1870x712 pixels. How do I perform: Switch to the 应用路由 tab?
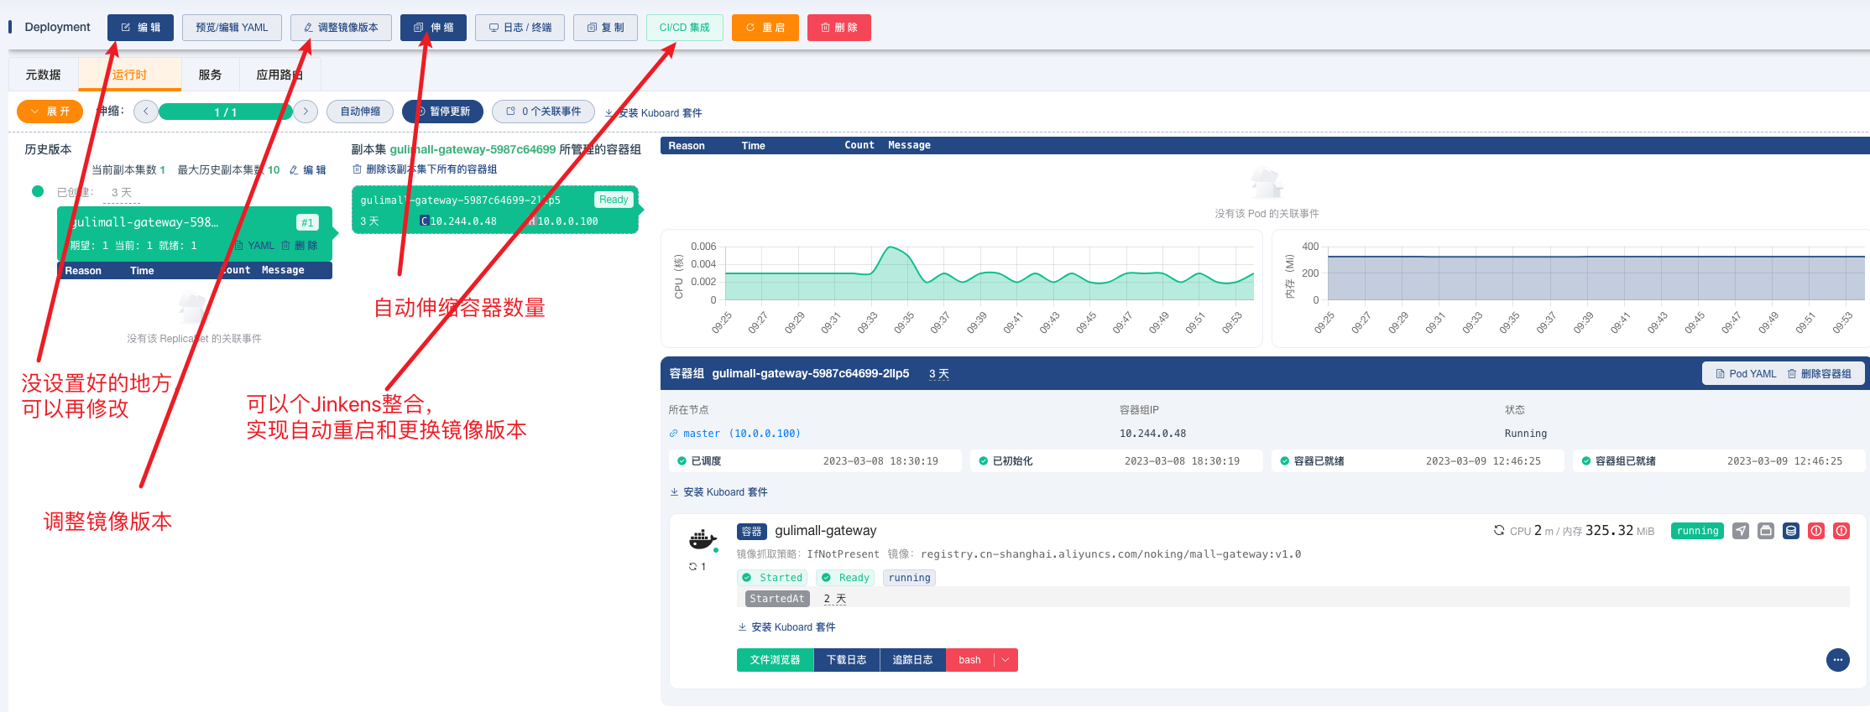[x=279, y=75]
